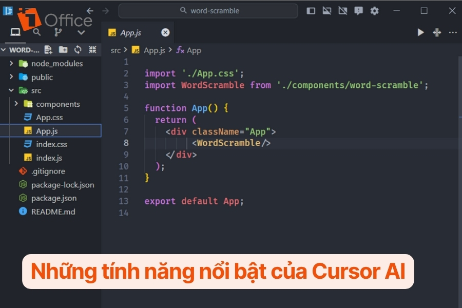
Task: Select the components folder row
Action: 51,104
